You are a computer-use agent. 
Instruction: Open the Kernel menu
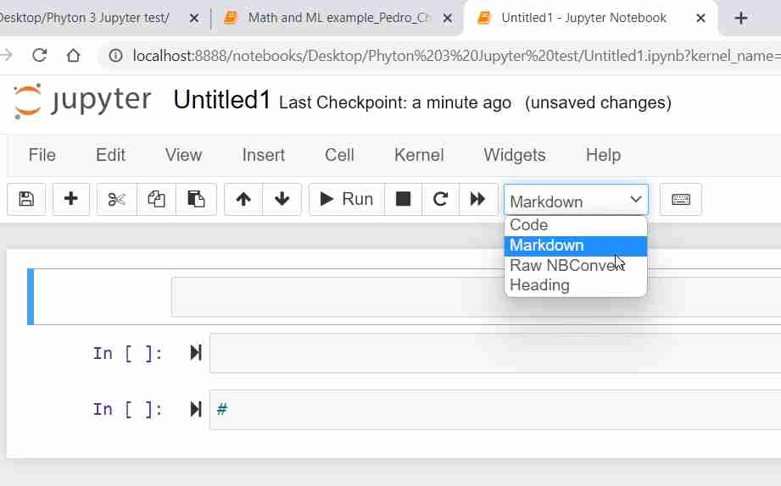(419, 155)
